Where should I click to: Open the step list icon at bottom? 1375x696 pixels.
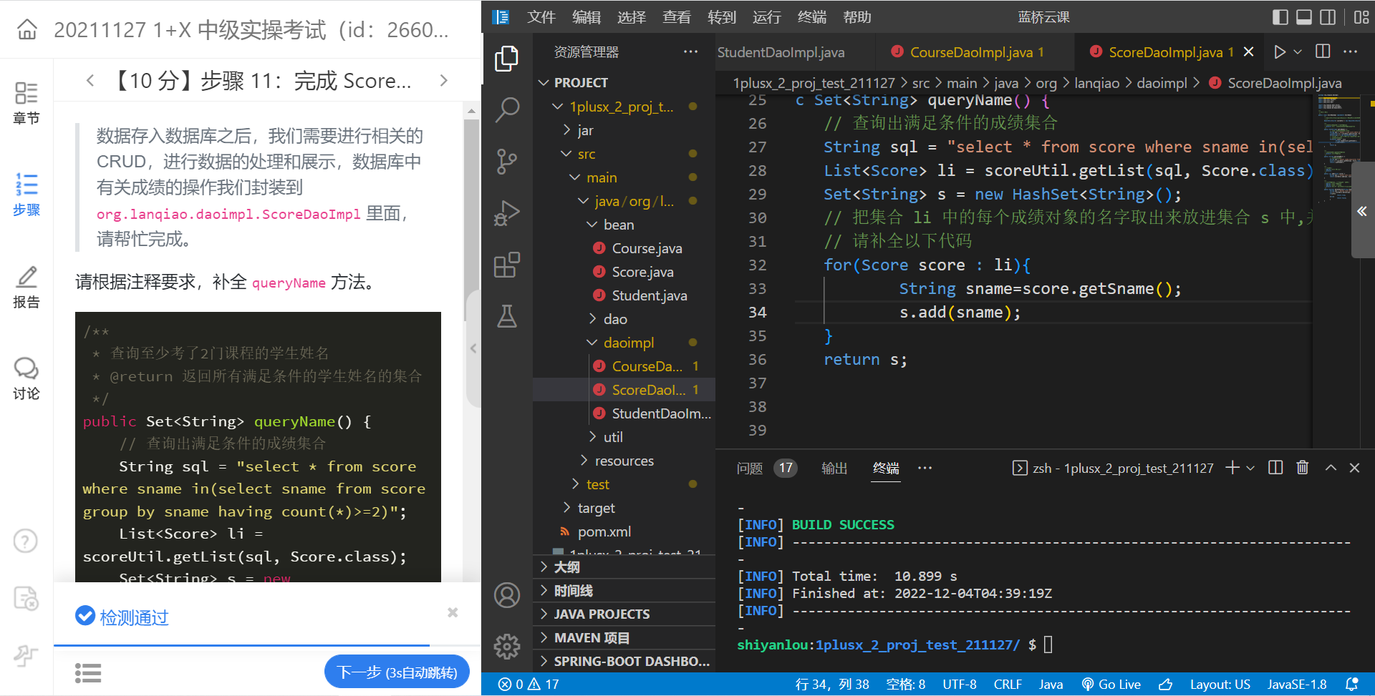(x=88, y=672)
